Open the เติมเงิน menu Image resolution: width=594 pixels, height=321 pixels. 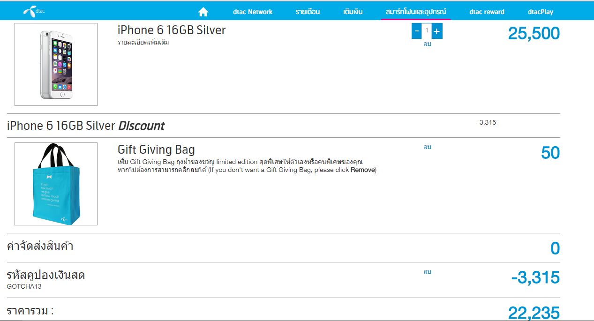[x=353, y=12]
